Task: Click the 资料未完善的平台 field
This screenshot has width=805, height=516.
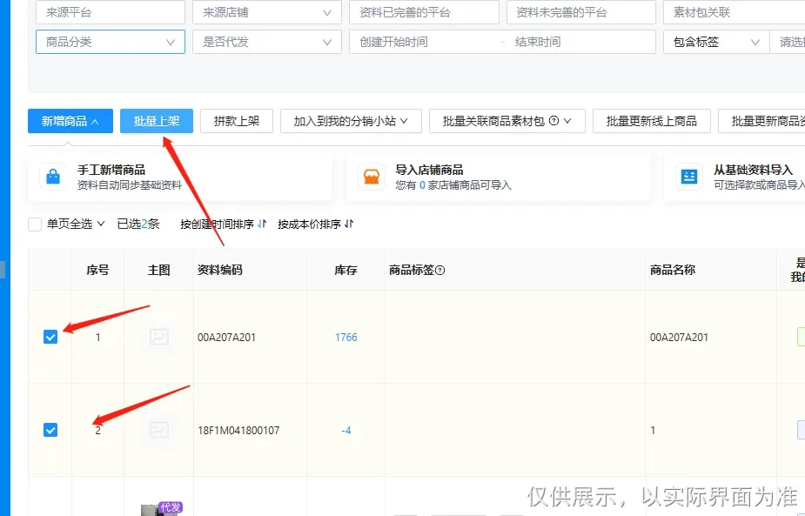Action: 581,12
